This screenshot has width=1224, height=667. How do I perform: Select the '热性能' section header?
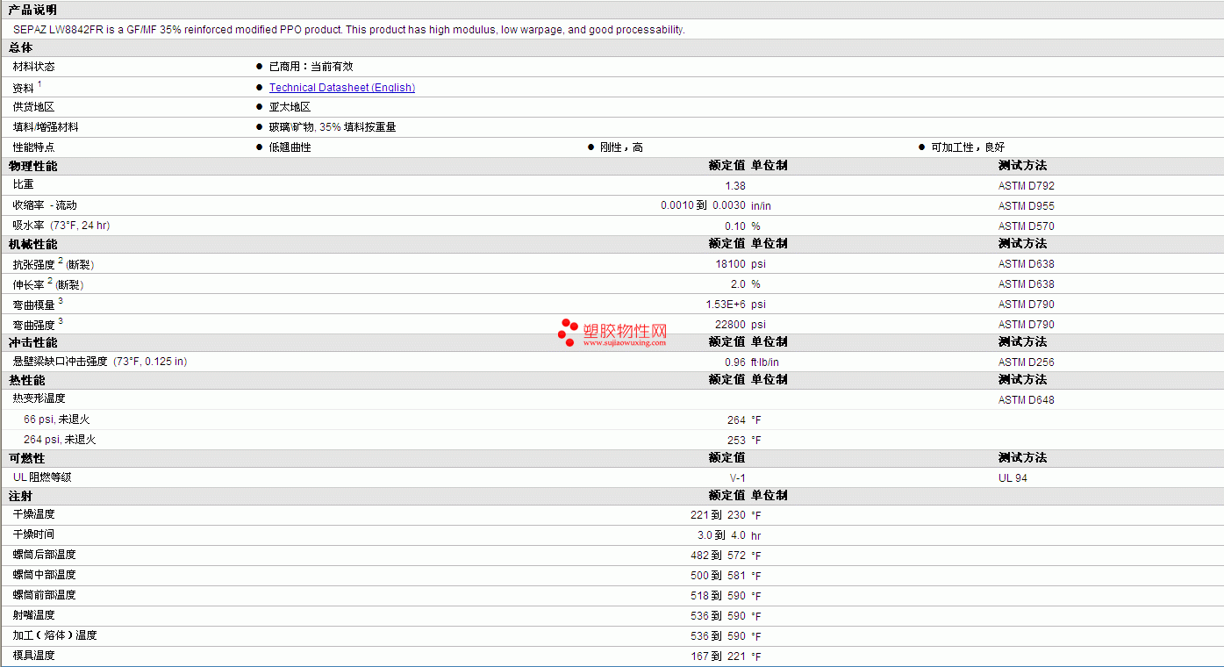coord(26,380)
